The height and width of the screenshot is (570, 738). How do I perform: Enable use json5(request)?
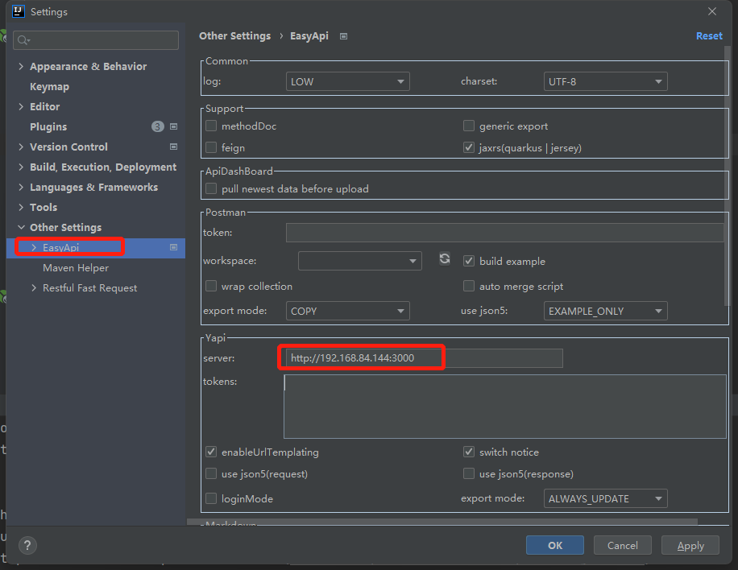click(x=211, y=473)
